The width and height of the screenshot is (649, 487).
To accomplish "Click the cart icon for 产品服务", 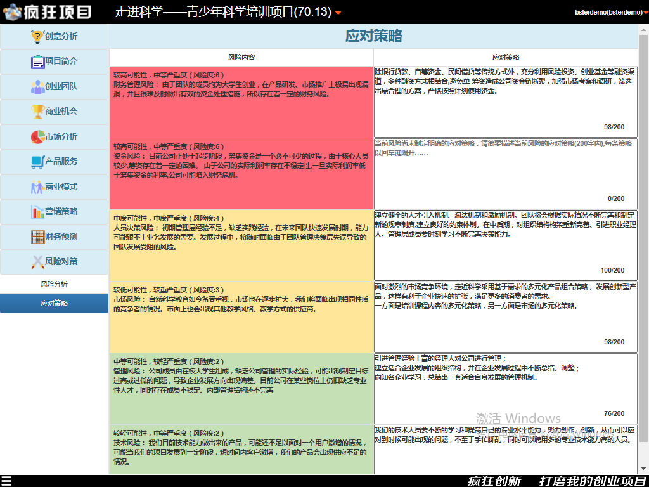I will click(37, 162).
